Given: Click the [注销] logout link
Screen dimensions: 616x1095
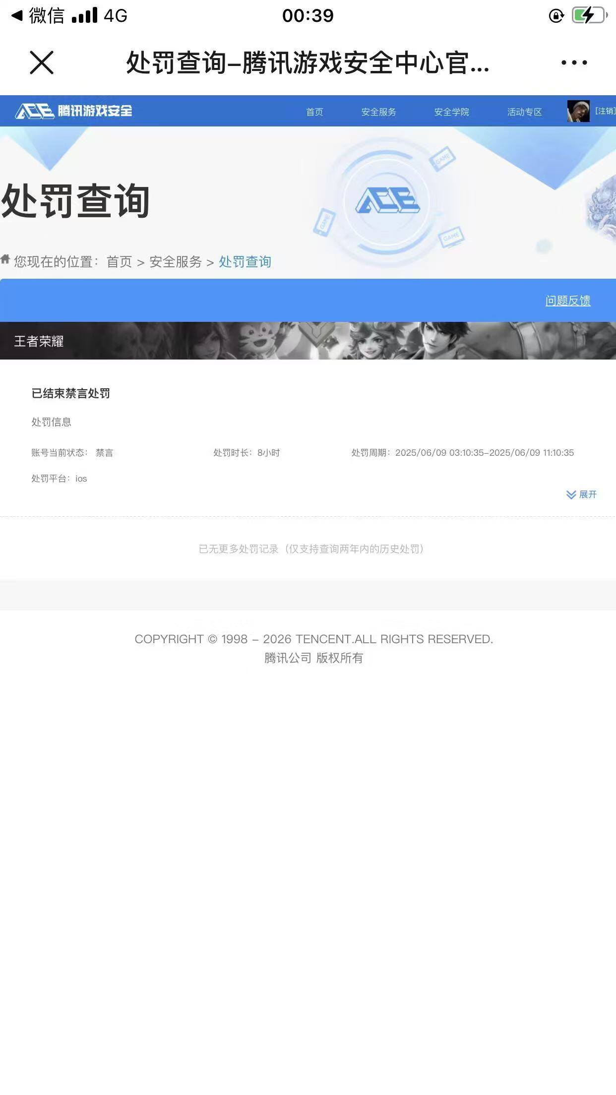Looking at the screenshot, I should point(605,111).
